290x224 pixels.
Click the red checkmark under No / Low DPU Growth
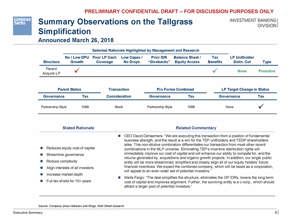77,71
